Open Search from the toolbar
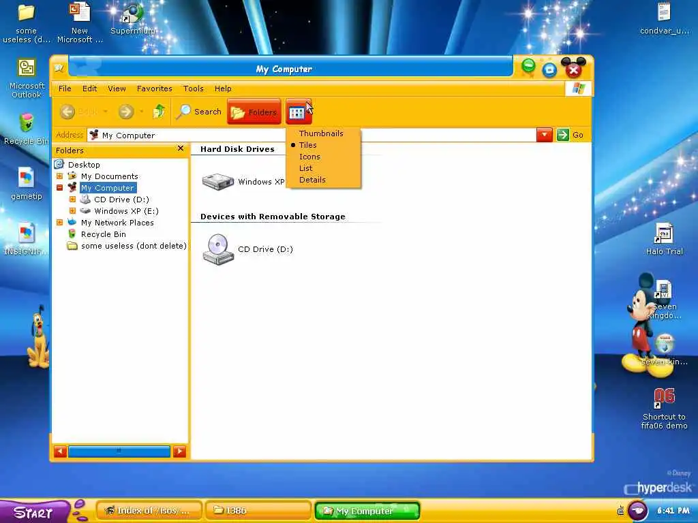Image resolution: width=698 pixels, height=523 pixels. [199, 112]
